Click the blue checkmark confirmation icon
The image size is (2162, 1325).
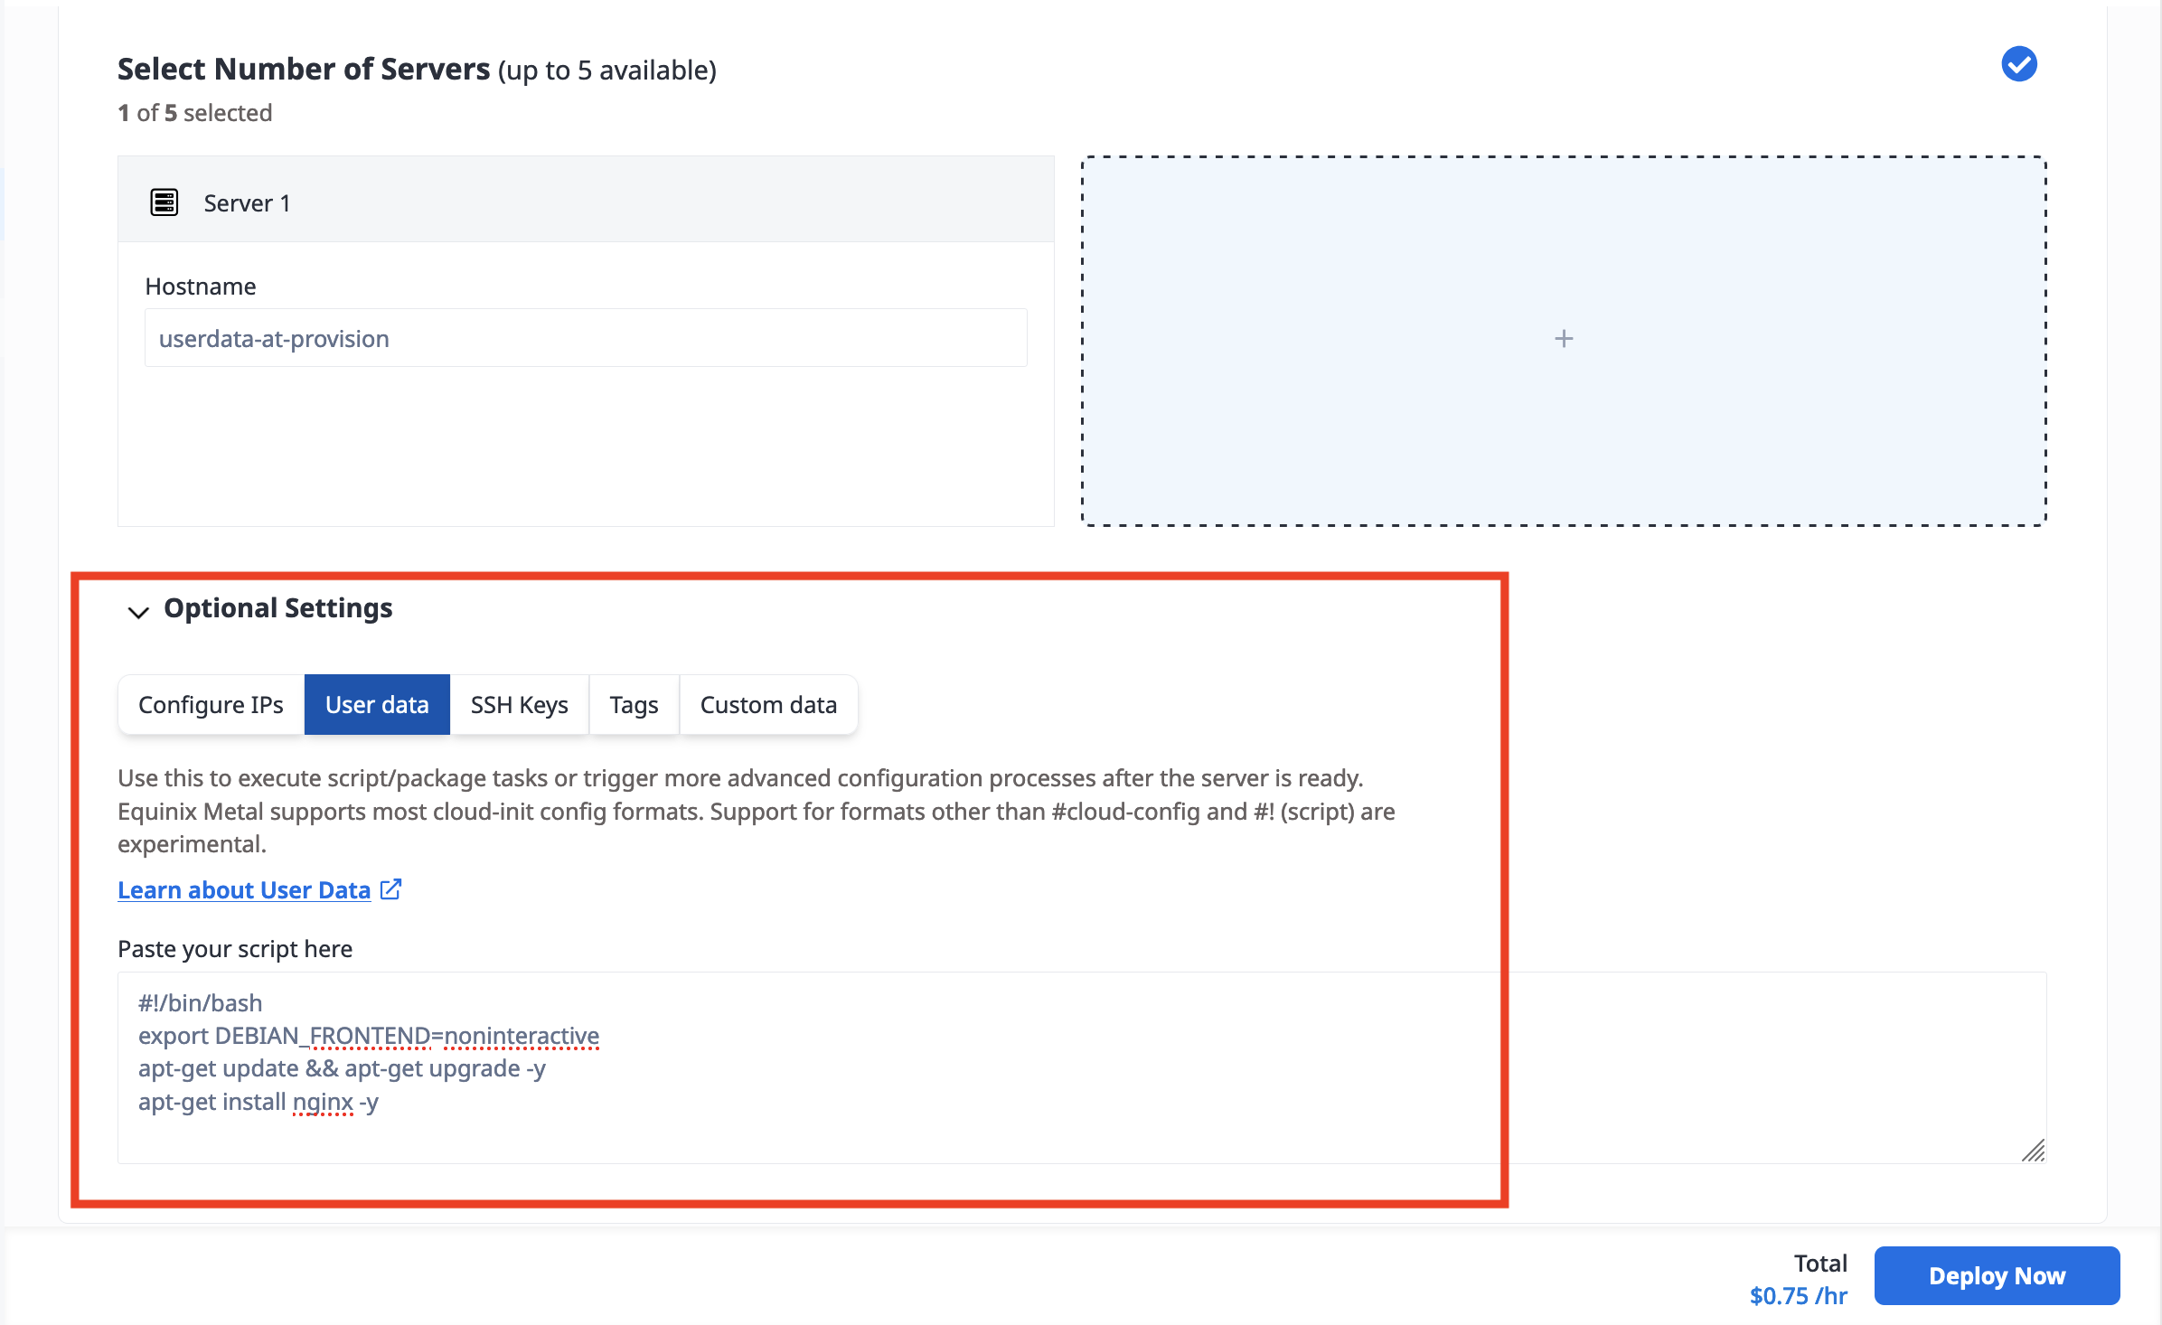click(2020, 65)
